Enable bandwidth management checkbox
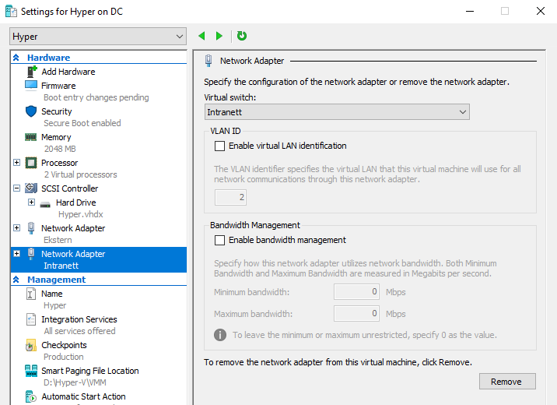Image resolution: width=557 pixels, height=405 pixels. coord(219,240)
